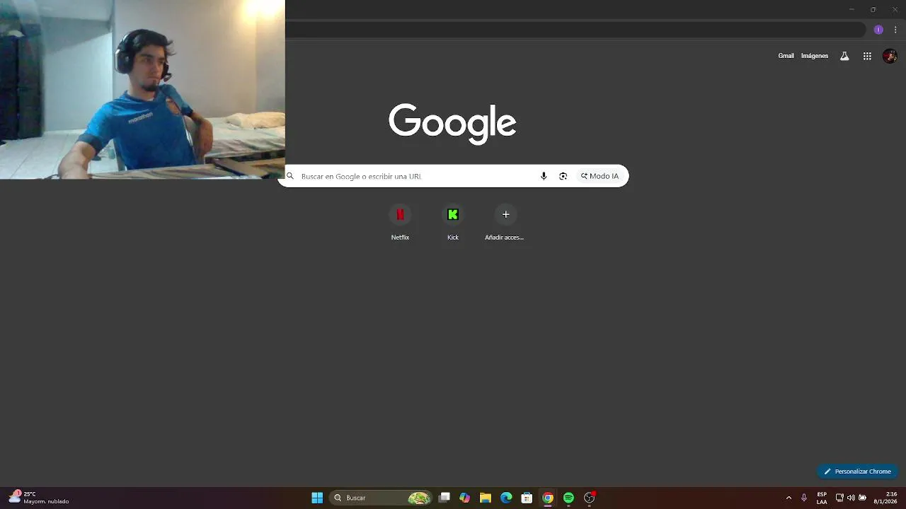The height and width of the screenshot is (509, 906).
Task: Select Google Chrome in the taskbar
Action: point(548,498)
